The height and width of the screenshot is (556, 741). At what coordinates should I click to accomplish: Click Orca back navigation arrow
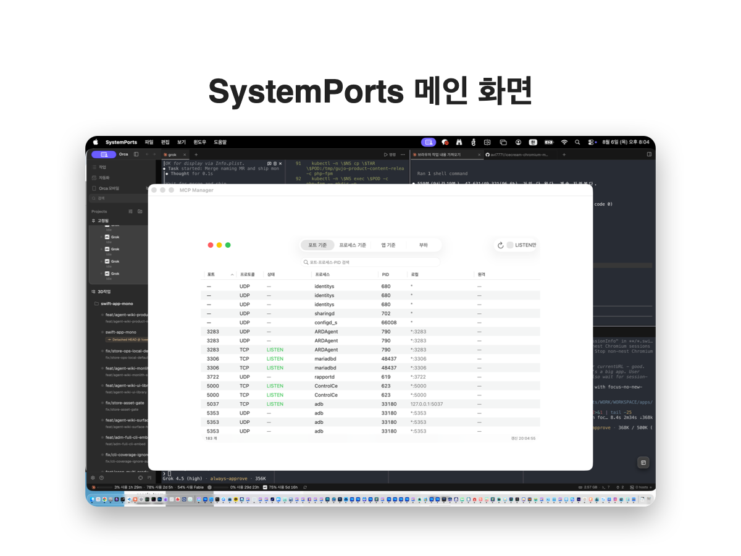coord(146,154)
